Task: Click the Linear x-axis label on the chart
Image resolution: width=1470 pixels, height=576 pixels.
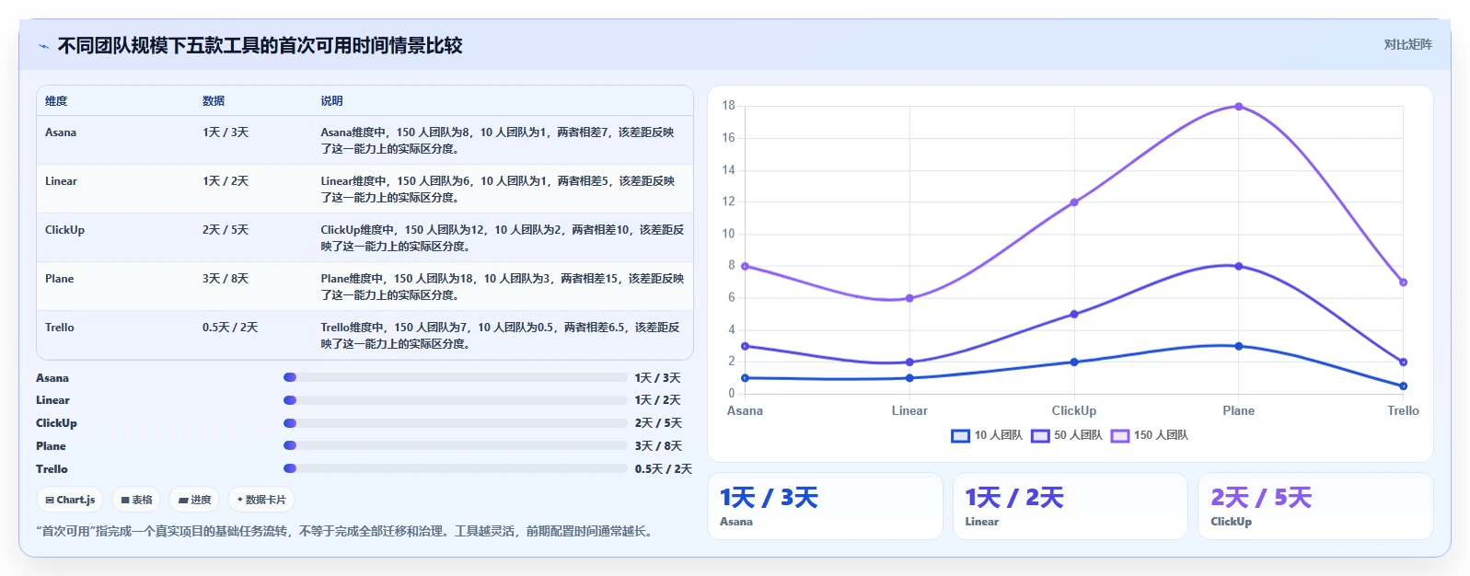Action: point(909,411)
